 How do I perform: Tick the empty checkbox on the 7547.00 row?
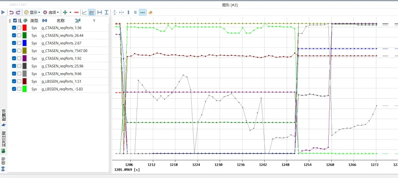(19, 51)
